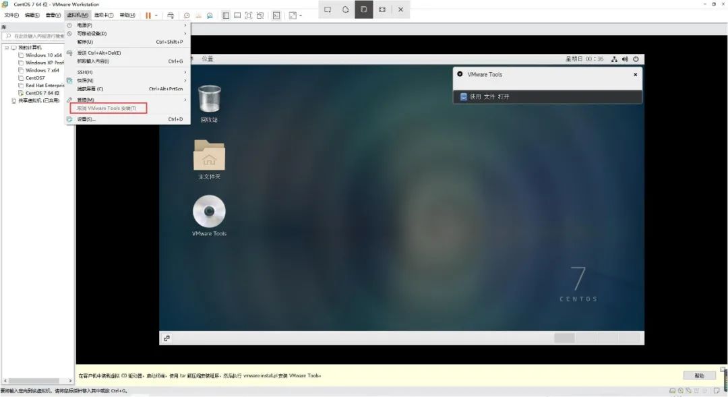Select the window snip mode icon
The image size is (728, 397).
coord(364,9)
